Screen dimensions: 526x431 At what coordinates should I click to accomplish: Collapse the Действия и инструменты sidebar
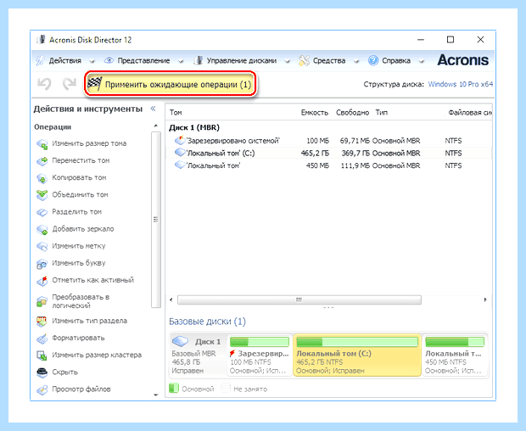(153, 109)
